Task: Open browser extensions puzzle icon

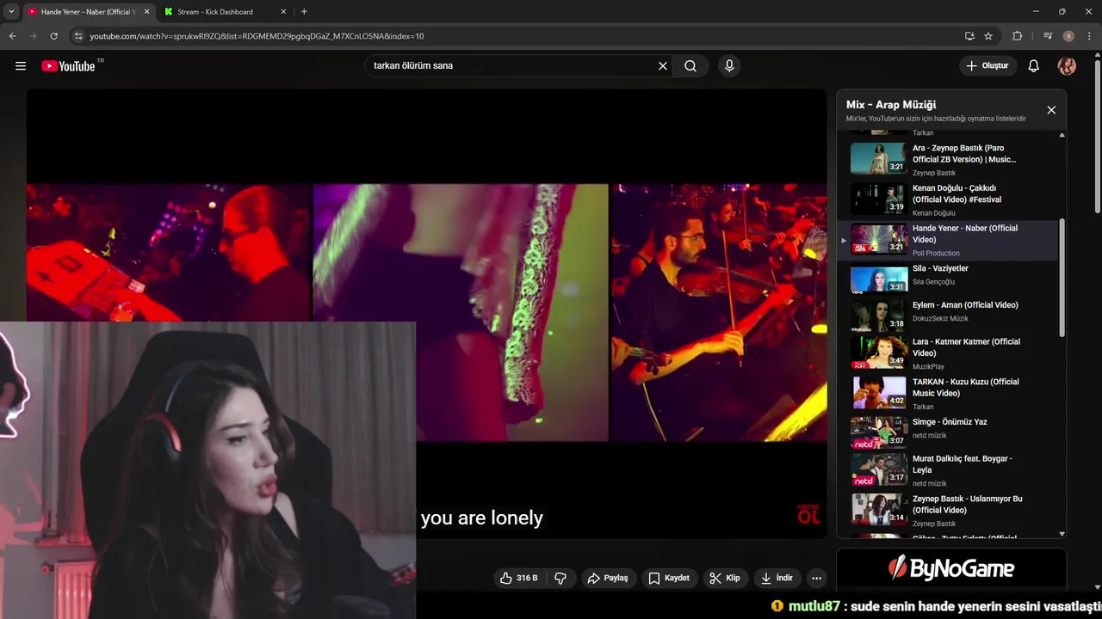Action: tap(1017, 36)
